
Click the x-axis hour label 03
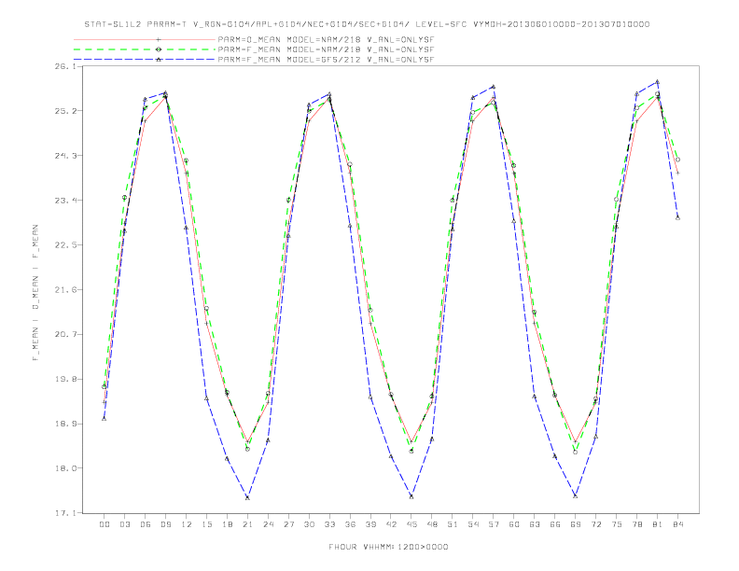point(124,524)
